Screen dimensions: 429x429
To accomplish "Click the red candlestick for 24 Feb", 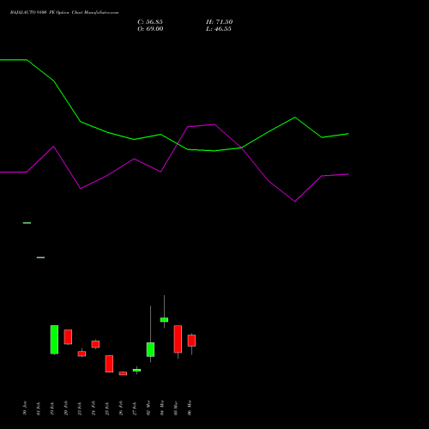I will (x=95, y=344).
